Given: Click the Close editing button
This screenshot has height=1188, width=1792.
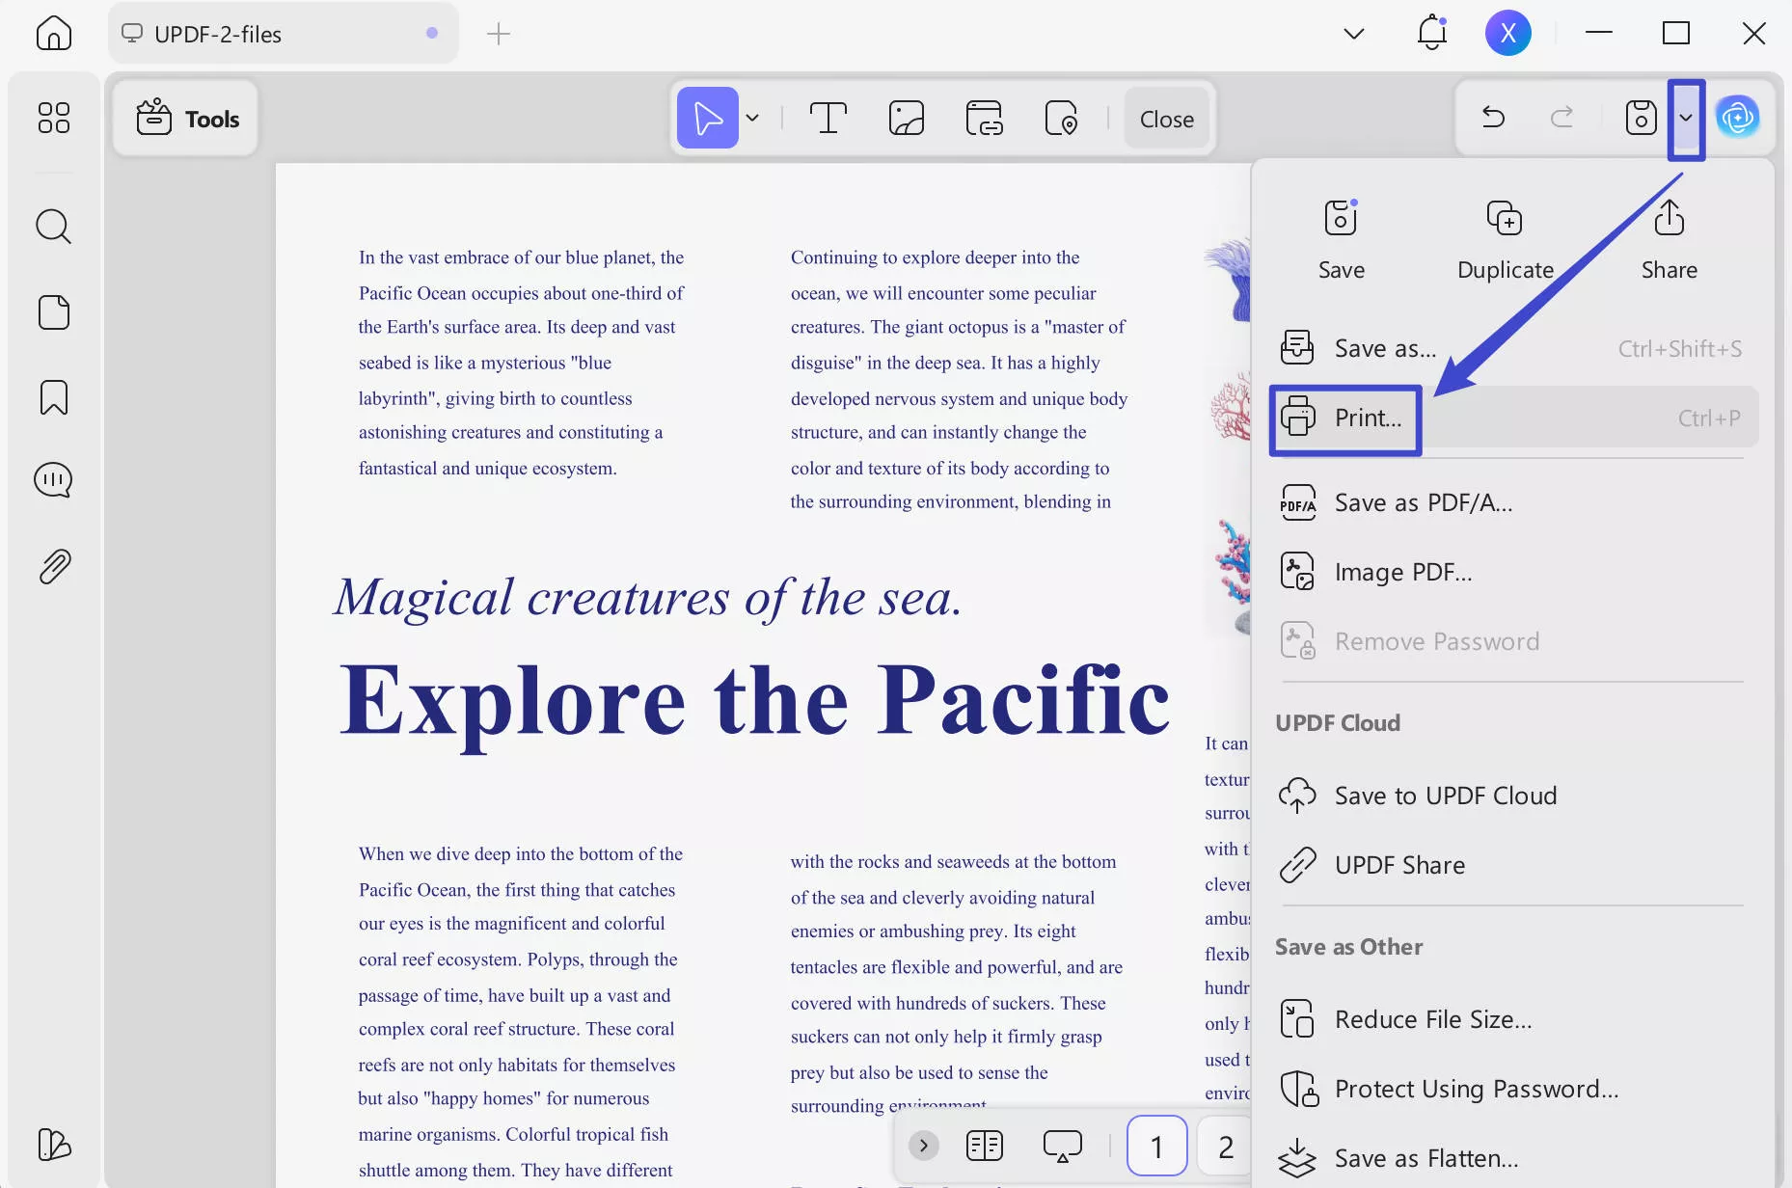Looking at the screenshot, I should [1166, 118].
